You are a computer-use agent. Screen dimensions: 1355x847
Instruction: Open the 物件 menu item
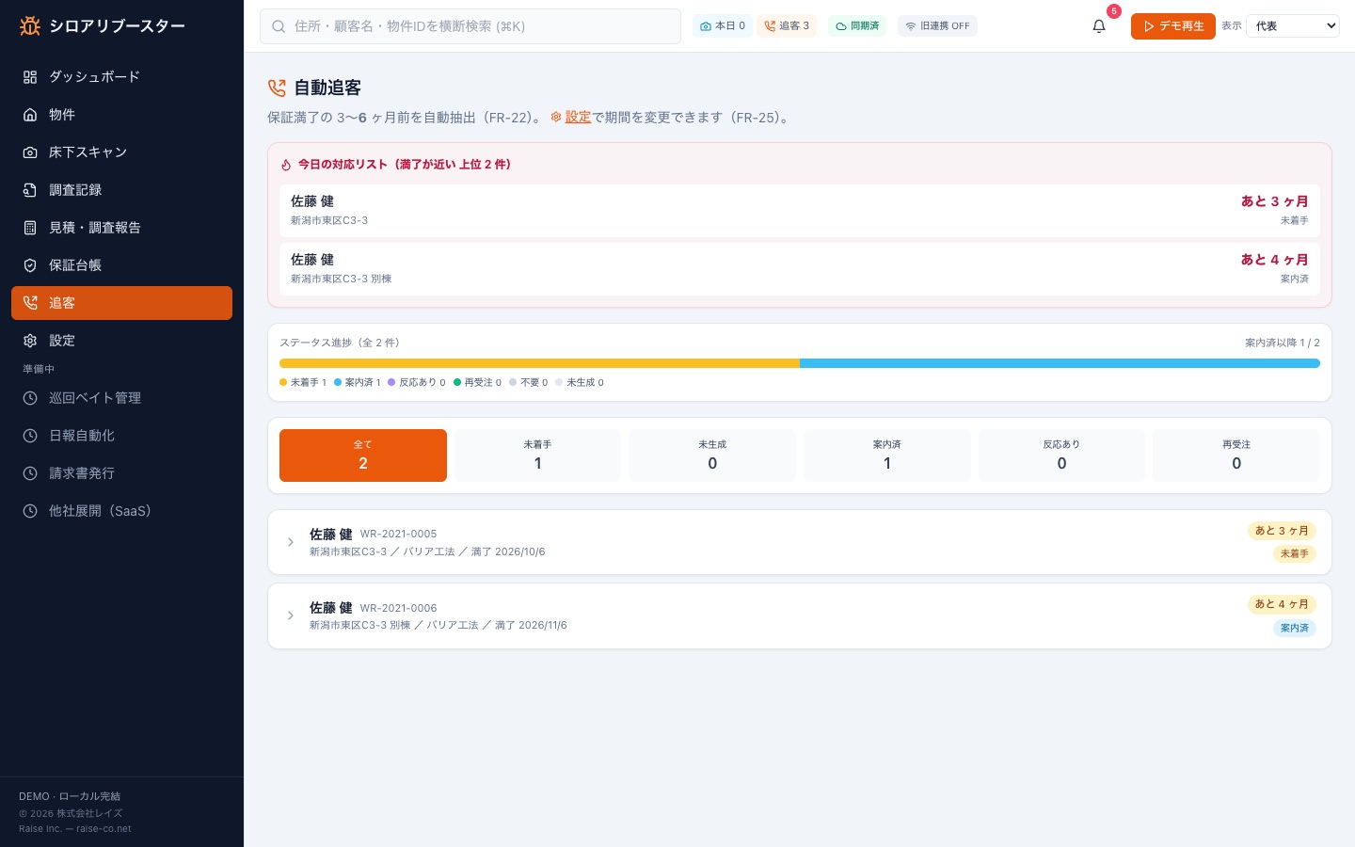(121, 115)
